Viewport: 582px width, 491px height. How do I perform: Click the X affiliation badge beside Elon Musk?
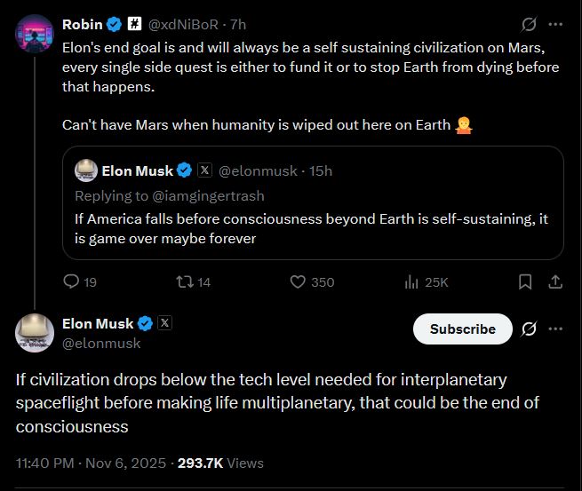pos(164,323)
